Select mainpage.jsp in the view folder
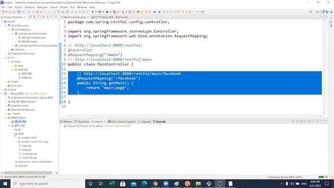Screen dimensions: 334x188 [29, 154]
